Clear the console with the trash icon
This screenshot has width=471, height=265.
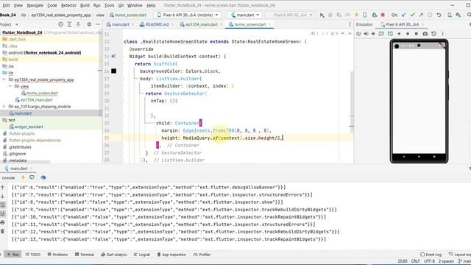(3, 231)
